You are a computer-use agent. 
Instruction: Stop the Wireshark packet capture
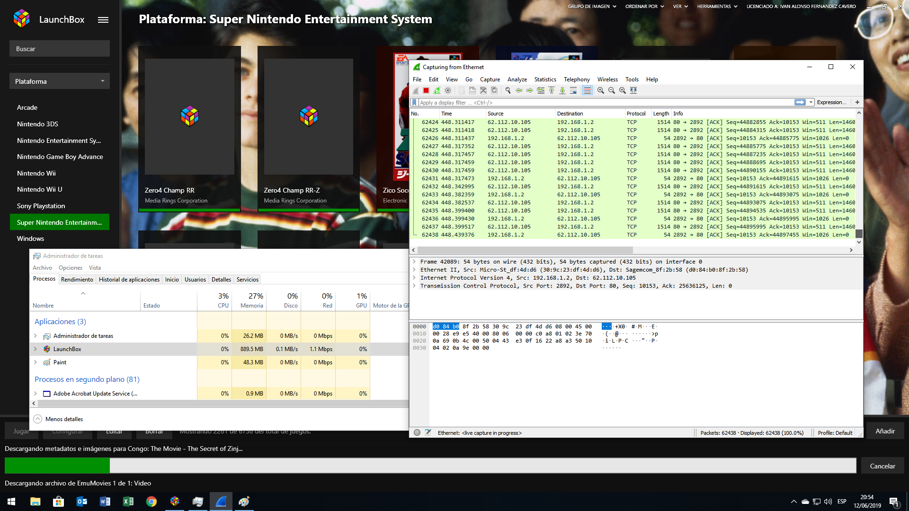[x=426, y=90]
